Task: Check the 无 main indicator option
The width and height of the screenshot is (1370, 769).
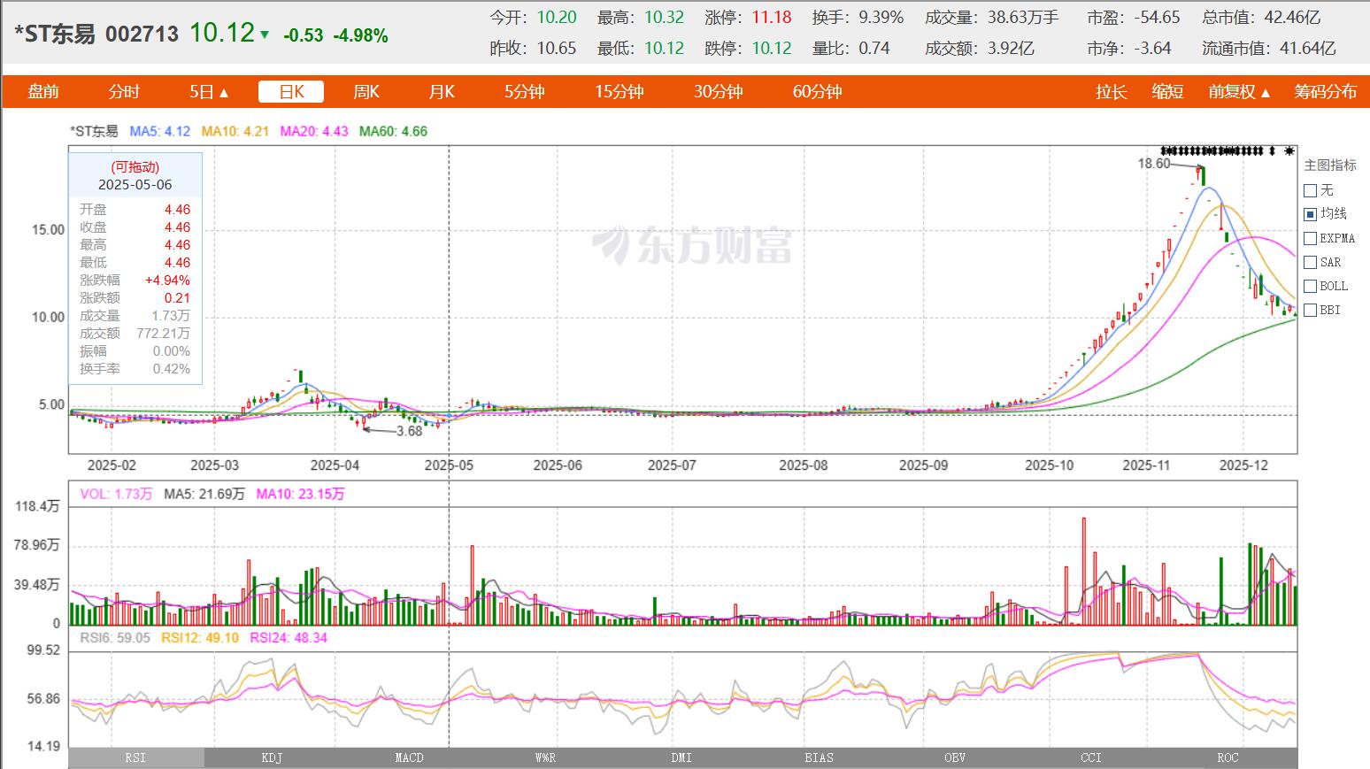Action: (x=1311, y=190)
